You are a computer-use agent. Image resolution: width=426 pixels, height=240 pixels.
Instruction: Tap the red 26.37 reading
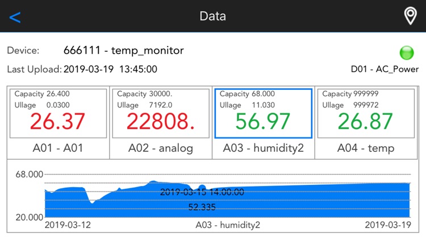tap(57, 121)
